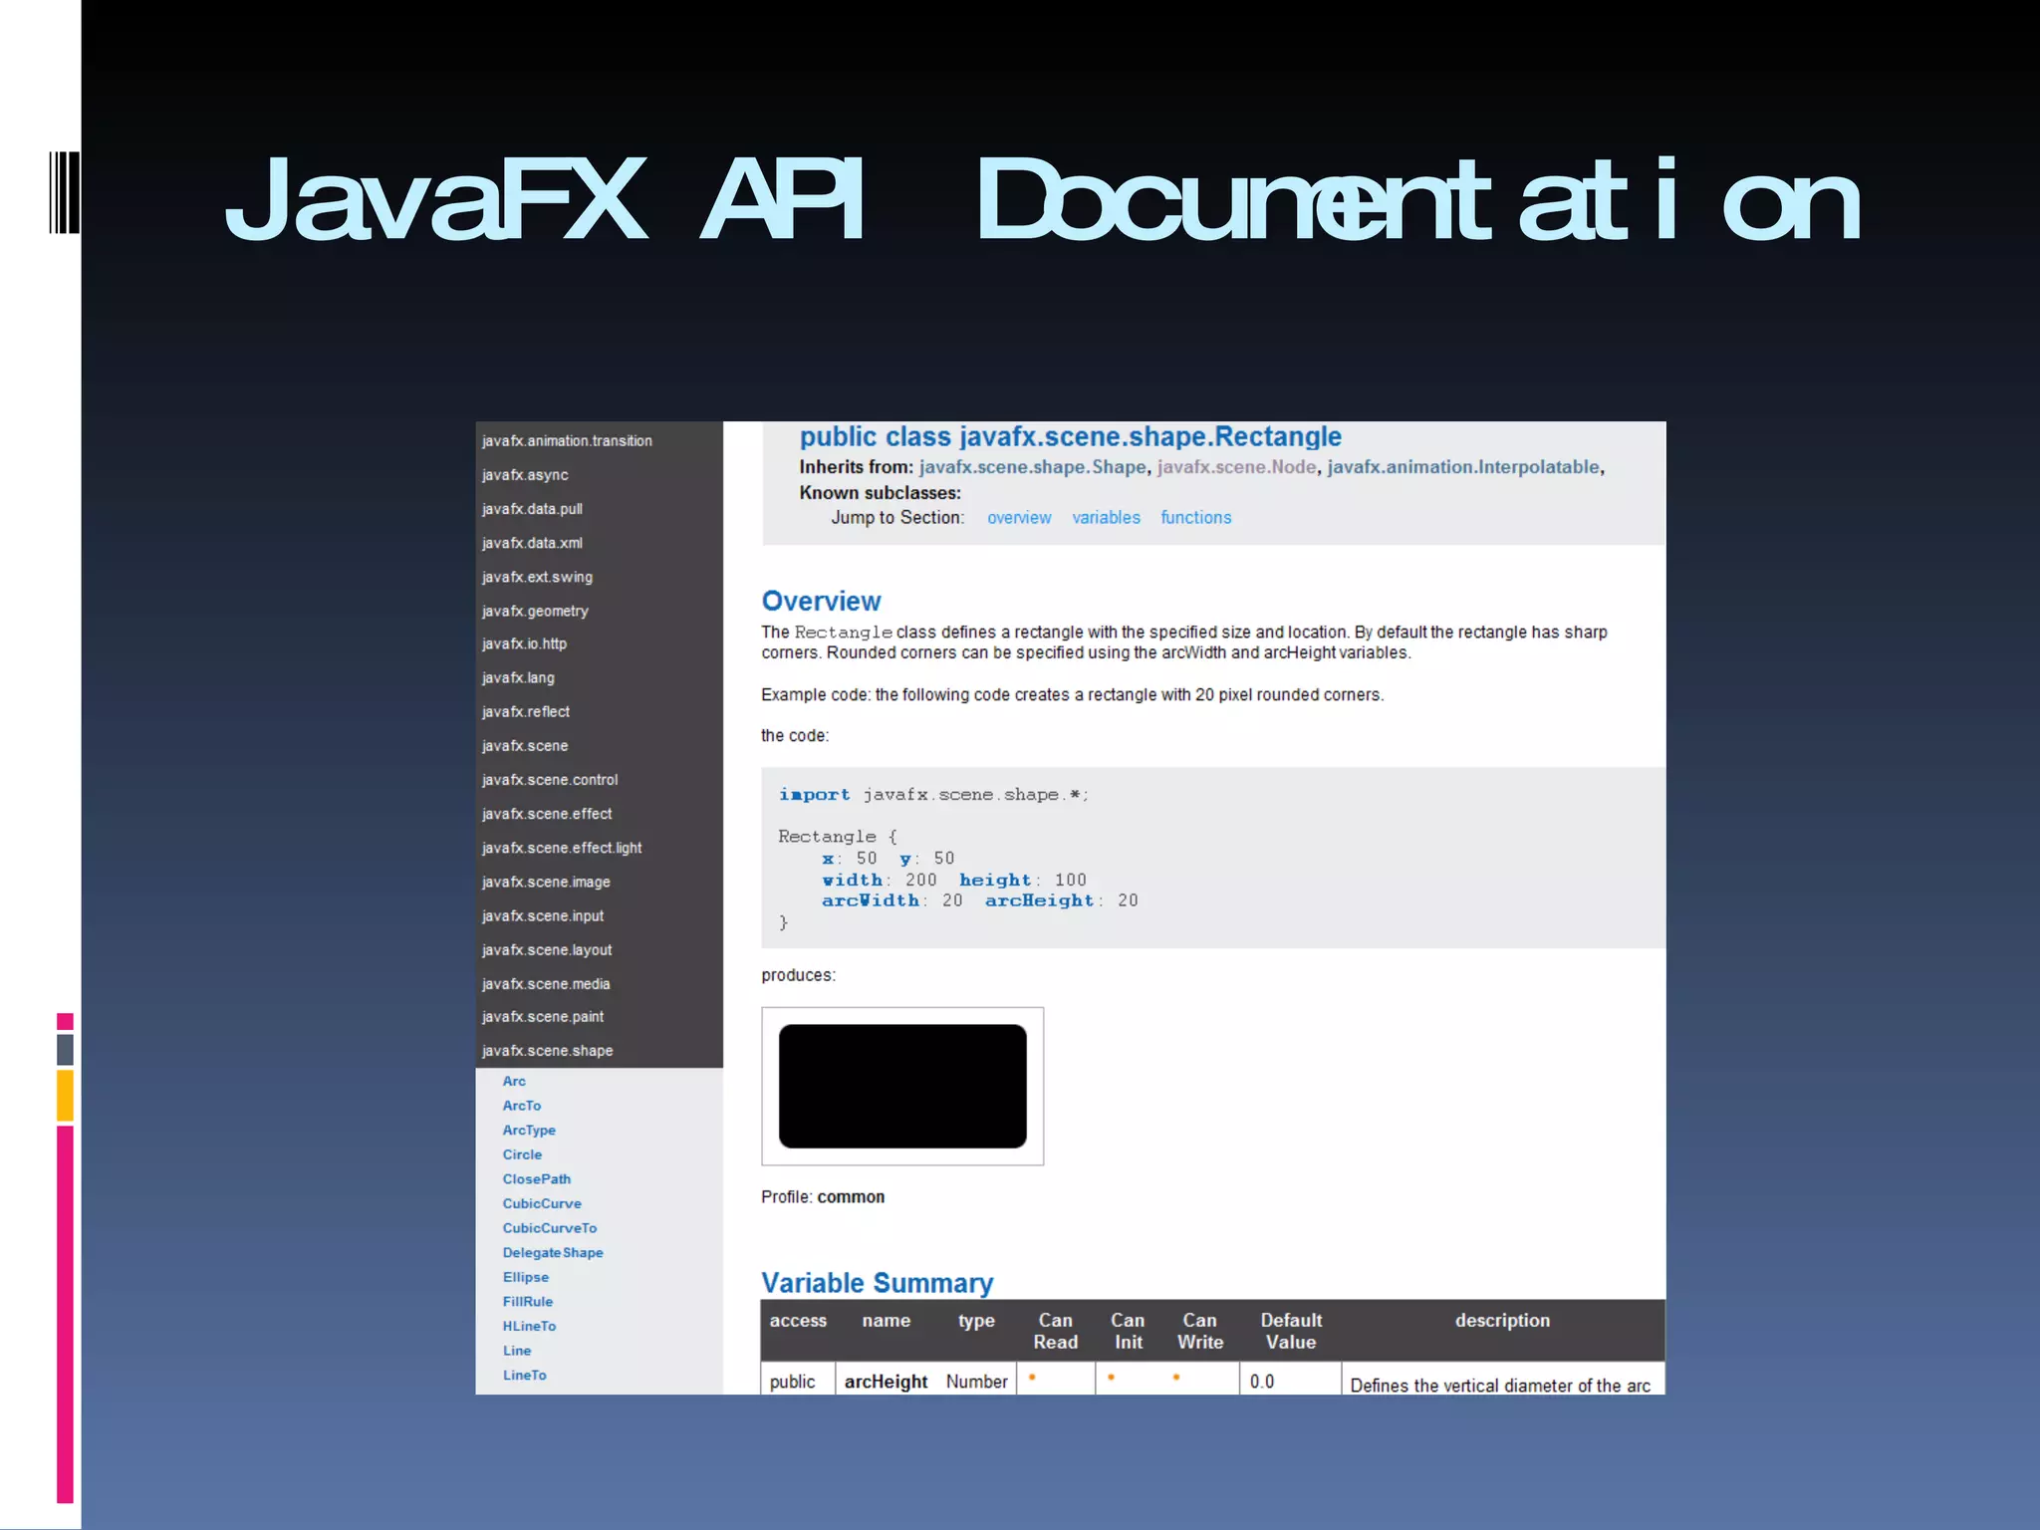Open the Line class link
The height and width of the screenshot is (1530, 2040).
(517, 1351)
